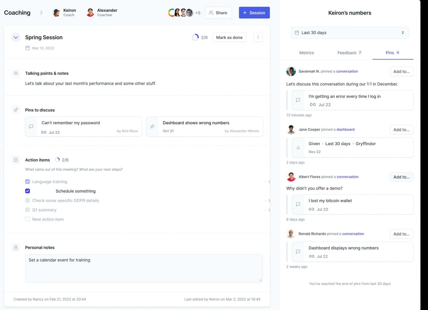
Task: Click the lock icon beside Personal notes
Action: point(16,247)
